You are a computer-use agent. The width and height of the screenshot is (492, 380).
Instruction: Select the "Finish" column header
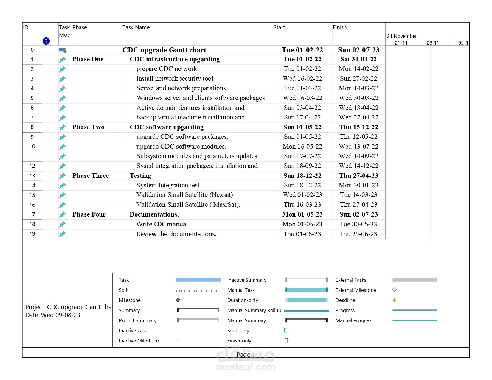(340, 27)
